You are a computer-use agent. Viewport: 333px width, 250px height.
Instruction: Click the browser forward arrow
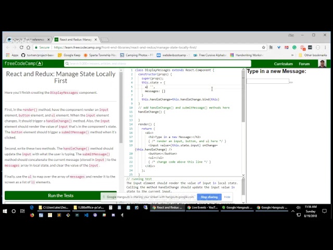pyautogui.click(x=15, y=47)
